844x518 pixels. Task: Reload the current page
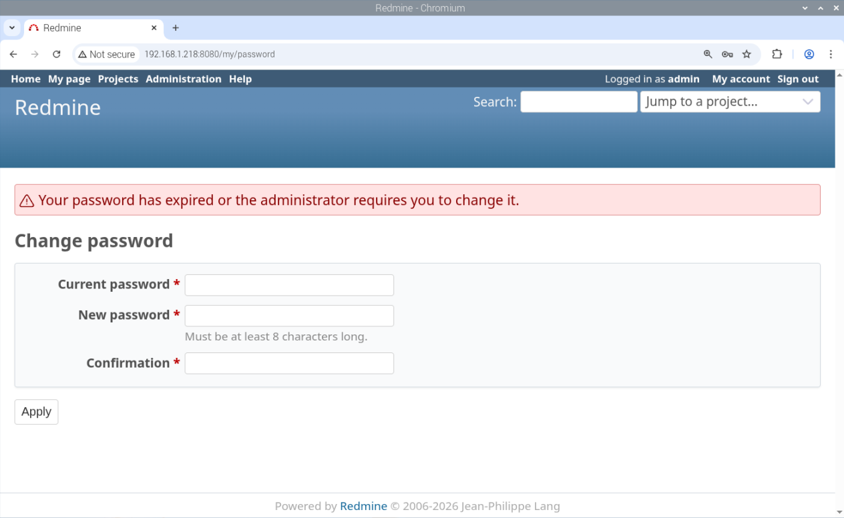(x=56, y=54)
